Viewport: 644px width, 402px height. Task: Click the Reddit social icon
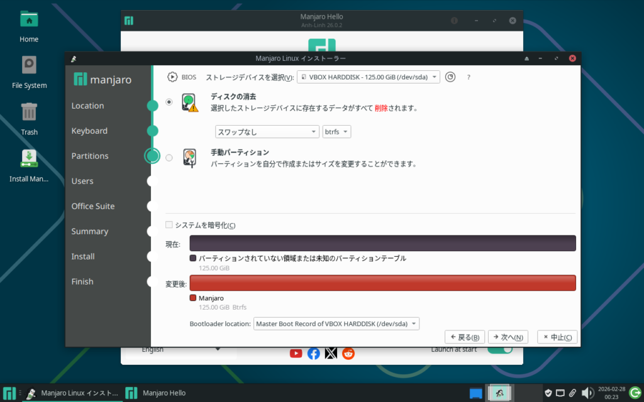pos(348,354)
